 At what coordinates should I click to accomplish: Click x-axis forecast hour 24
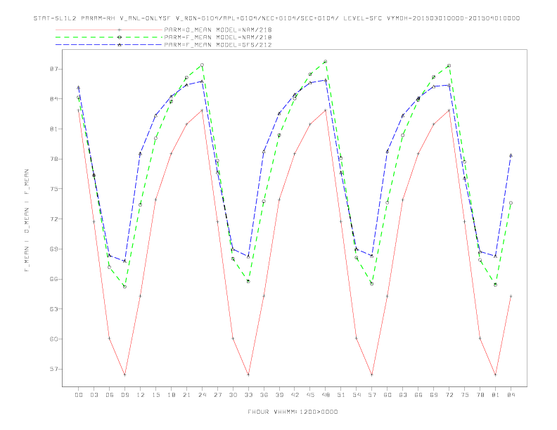tap(202, 395)
